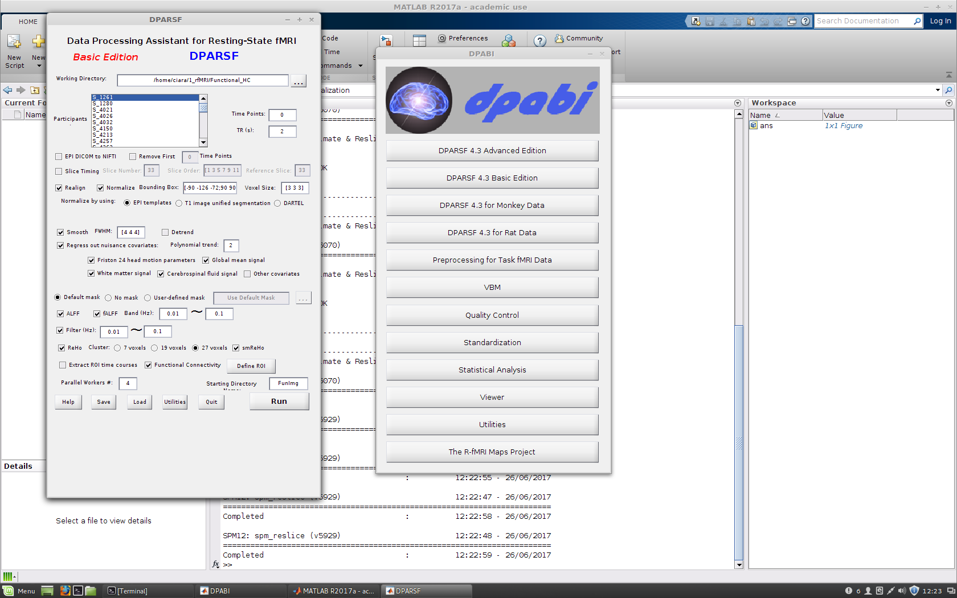Click the FWHM value field

130,232
